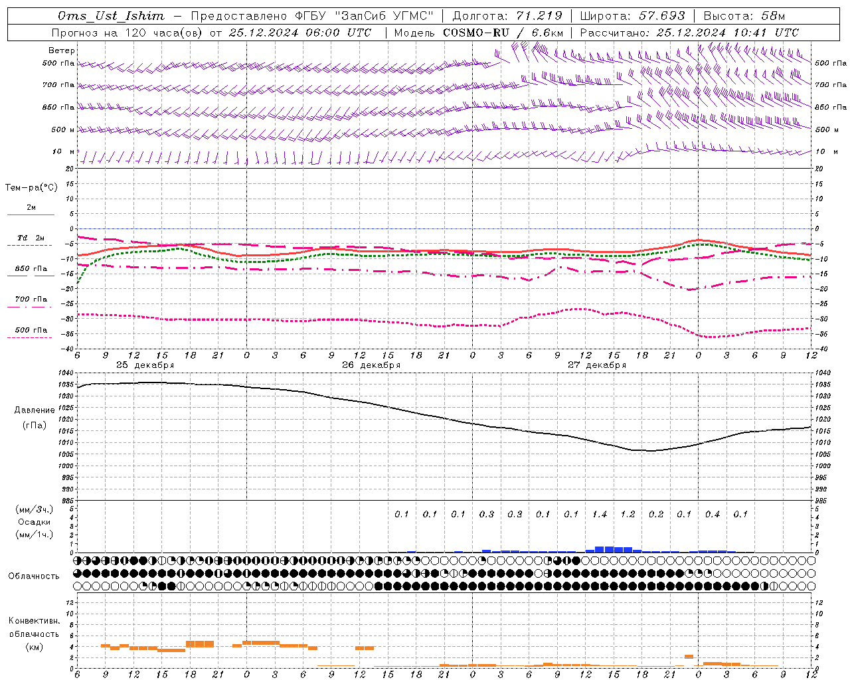
Task: Click the Ветер wind panel label
Action: point(62,50)
